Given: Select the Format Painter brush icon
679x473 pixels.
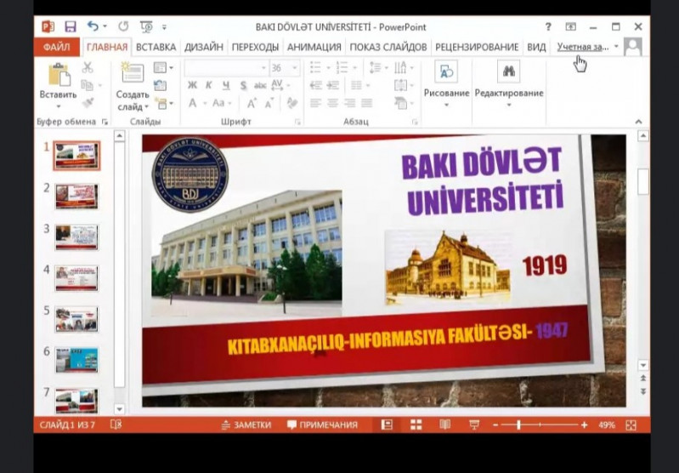Looking at the screenshot, I should click(88, 103).
